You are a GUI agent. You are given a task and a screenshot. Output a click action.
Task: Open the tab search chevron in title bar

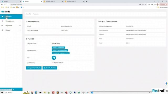154,1
